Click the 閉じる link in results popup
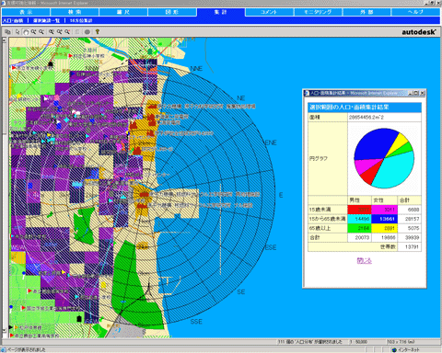 coord(365,260)
